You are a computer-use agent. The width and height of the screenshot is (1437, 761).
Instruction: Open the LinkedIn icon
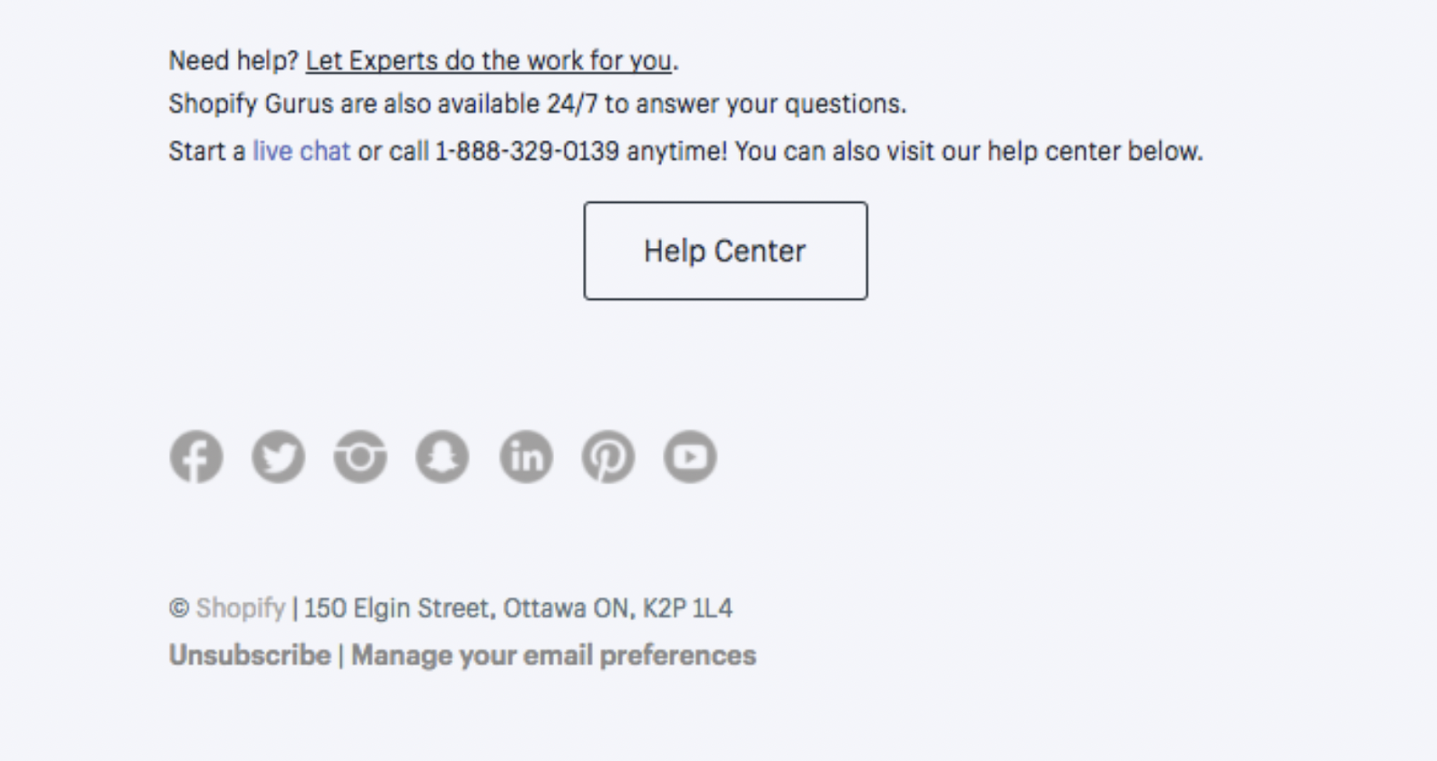point(526,456)
